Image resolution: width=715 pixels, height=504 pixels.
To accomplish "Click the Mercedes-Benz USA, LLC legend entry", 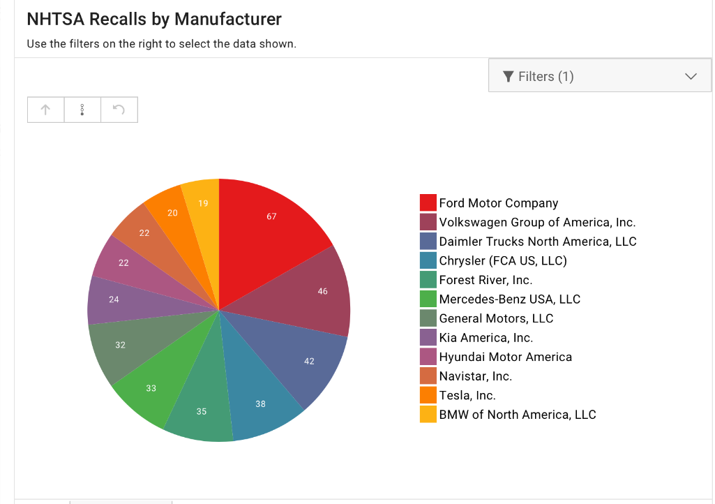I will pyautogui.click(x=509, y=299).
